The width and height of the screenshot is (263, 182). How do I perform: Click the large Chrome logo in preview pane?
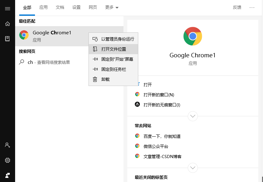[x=192, y=36]
